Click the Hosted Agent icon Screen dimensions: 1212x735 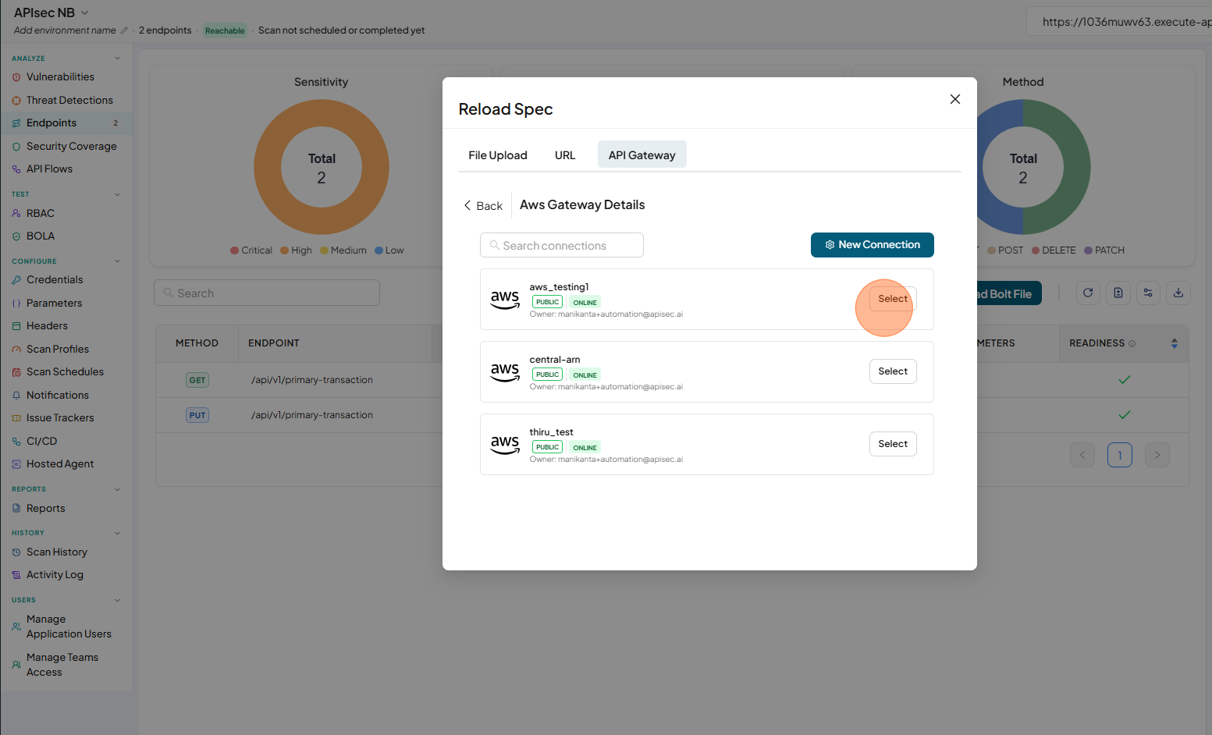16,464
